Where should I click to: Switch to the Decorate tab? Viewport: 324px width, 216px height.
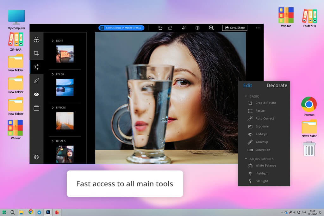(277, 85)
